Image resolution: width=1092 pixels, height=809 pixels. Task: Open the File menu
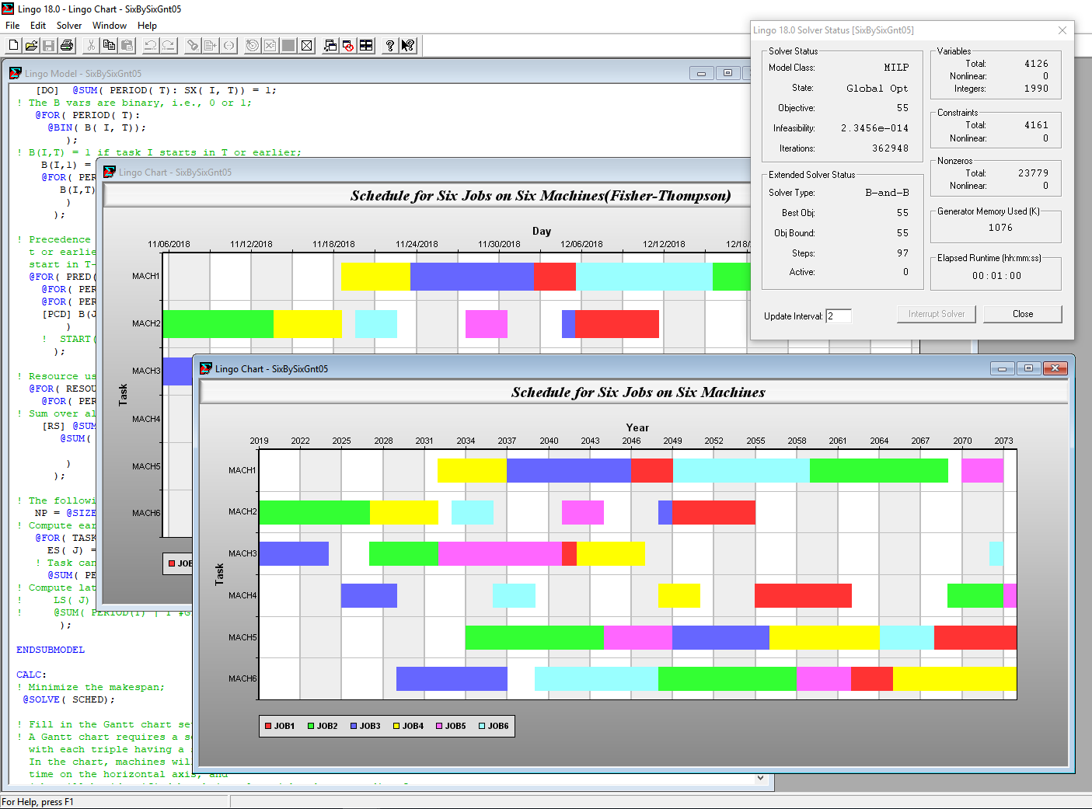pos(12,26)
